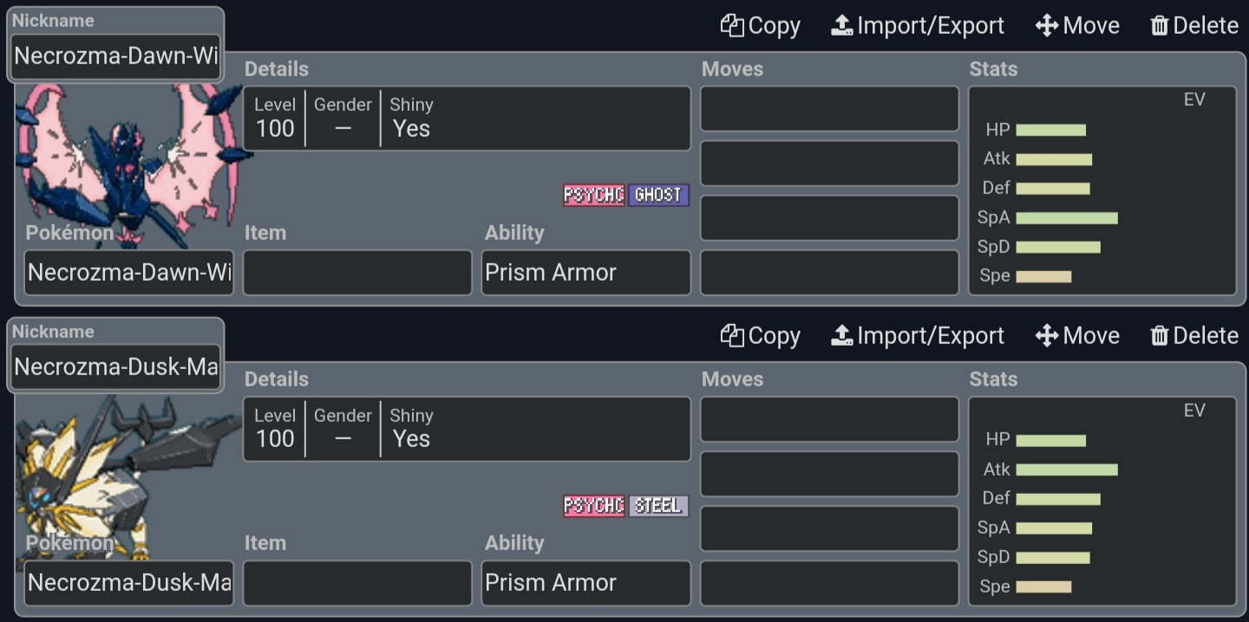Toggle Shiny value for Necrozma-Dusk-Mane
Screen dimensions: 1249x622
(411, 439)
